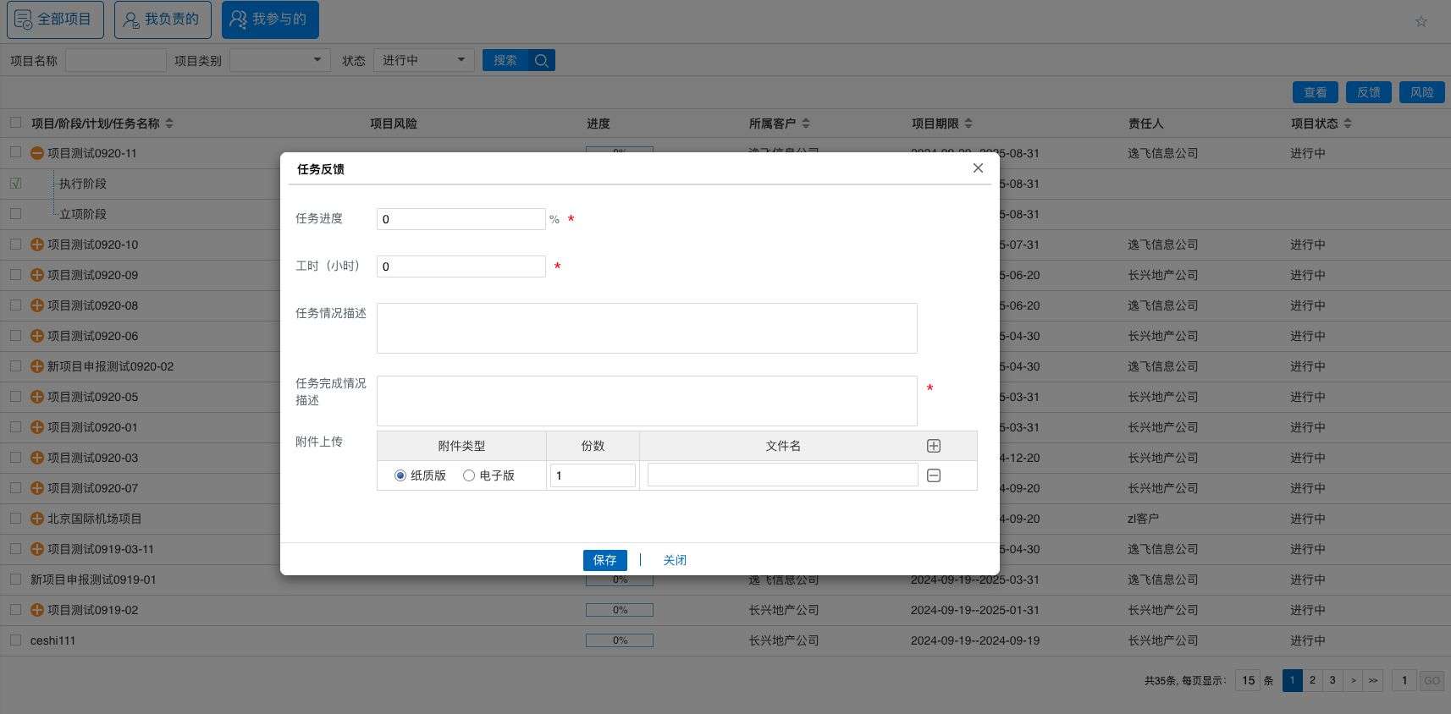Close the 任务反馈 dialog with the X icon

[x=978, y=168]
